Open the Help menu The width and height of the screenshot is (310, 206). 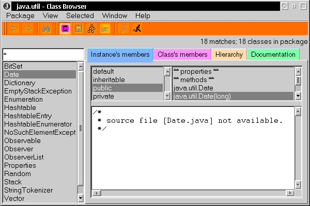point(143,16)
